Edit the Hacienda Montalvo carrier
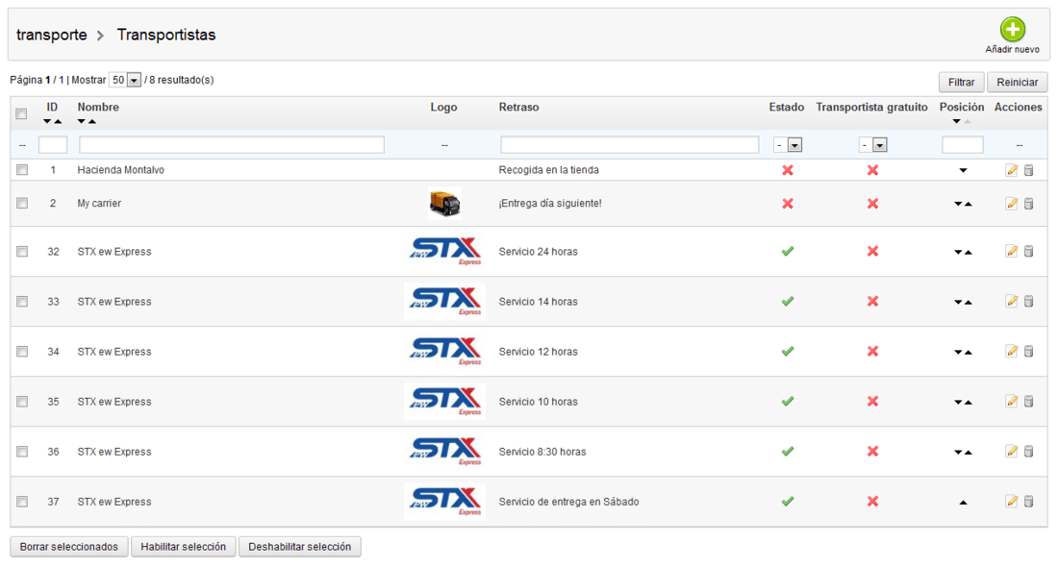The height and width of the screenshot is (567, 1058). point(1011,170)
